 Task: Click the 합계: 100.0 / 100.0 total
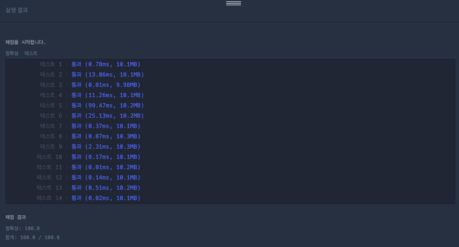33,238
